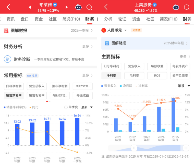Select 每股经营现... indicator
This screenshot has width=194, height=165.
(60, 96)
